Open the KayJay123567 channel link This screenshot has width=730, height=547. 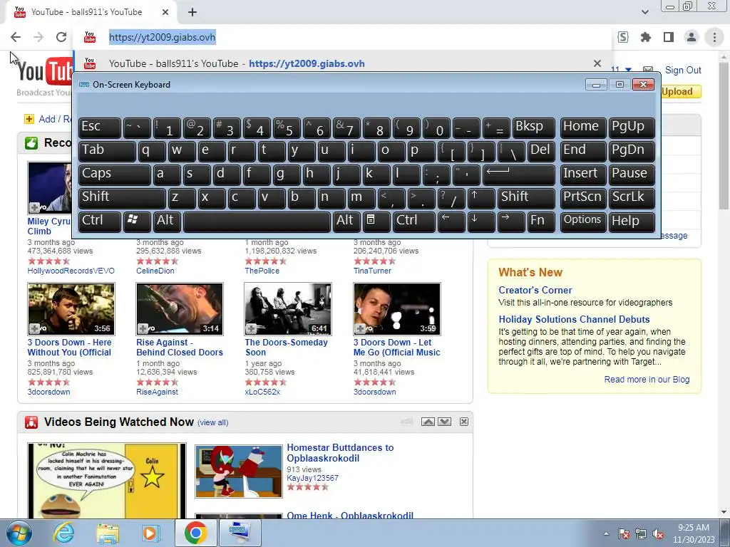click(312, 478)
